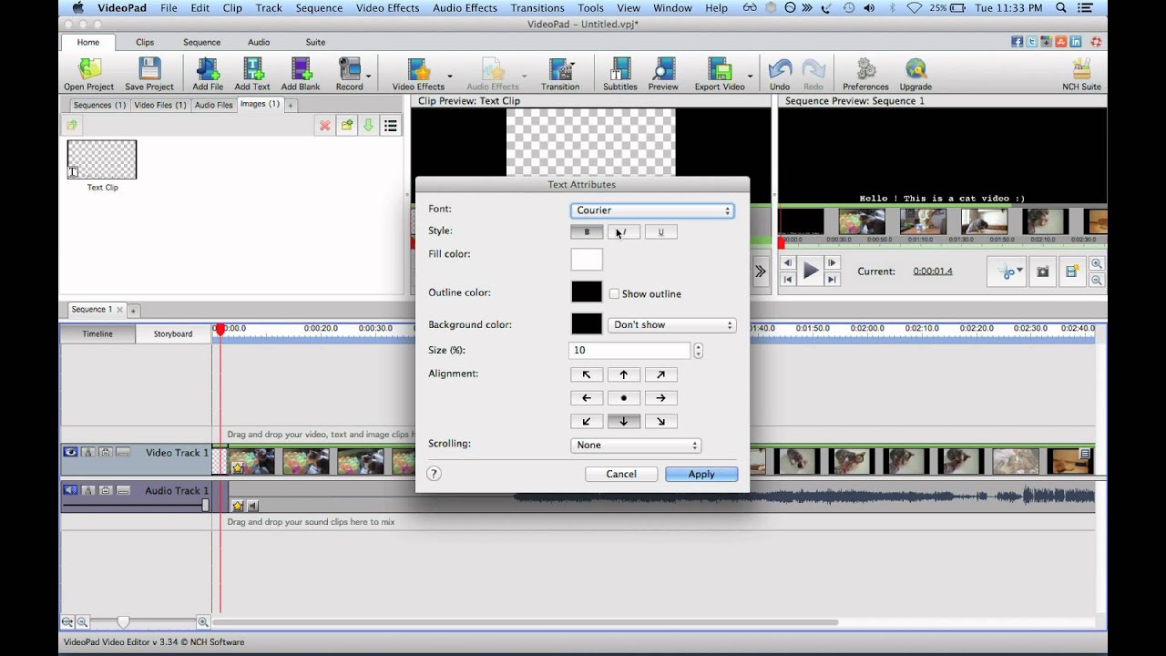Adjust the Size stepper arrows
Viewport: 1166px width, 656px height.
pos(698,350)
